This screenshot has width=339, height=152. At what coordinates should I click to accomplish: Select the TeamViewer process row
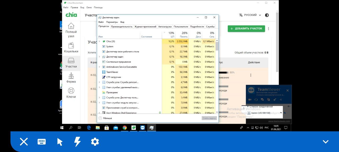pyautogui.click(x=156, y=72)
